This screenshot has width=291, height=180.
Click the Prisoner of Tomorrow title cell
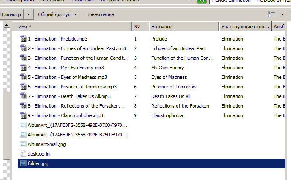pyautogui.click(x=174, y=87)
